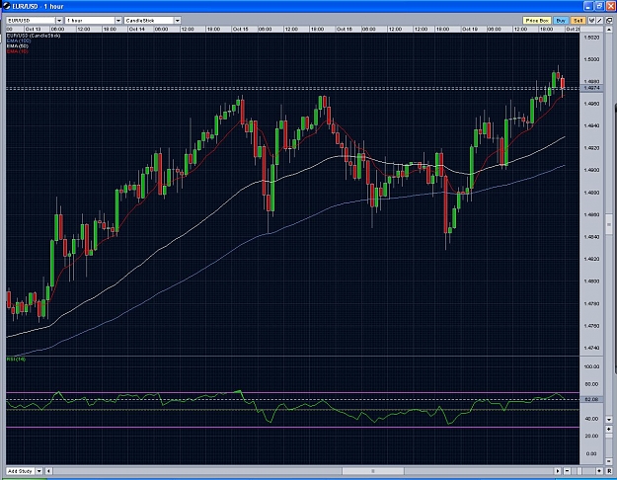Click the Buy button

[x=561, y=21]
